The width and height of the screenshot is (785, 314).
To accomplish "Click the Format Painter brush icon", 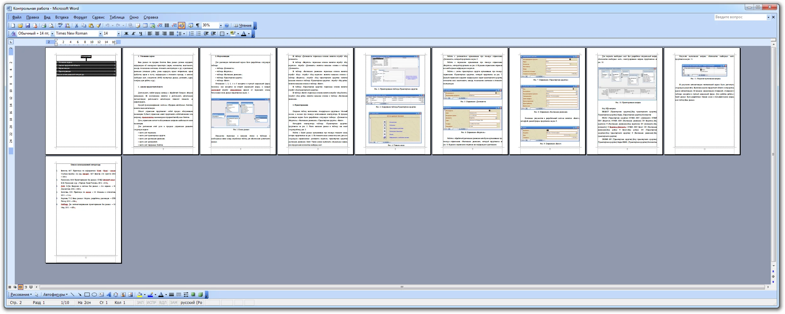I will (98, 25).
